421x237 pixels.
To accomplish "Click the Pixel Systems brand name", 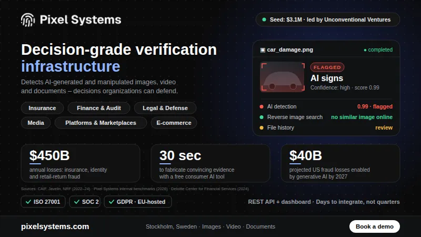I will (81, 20).
